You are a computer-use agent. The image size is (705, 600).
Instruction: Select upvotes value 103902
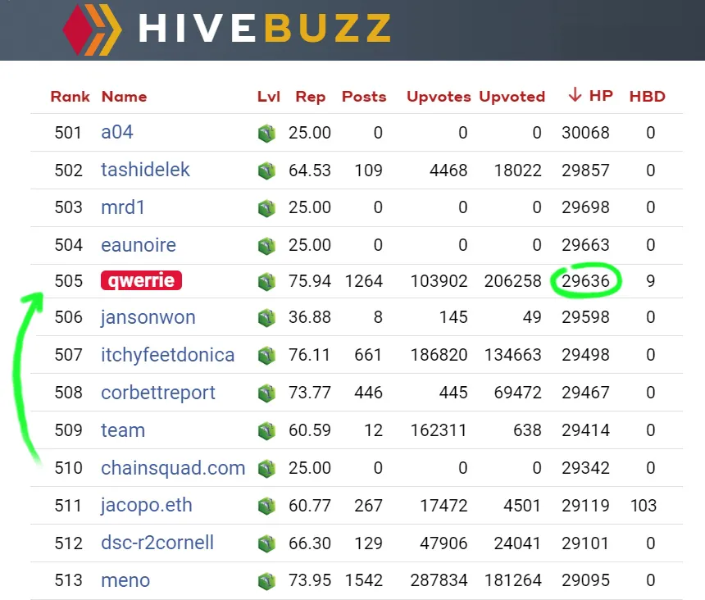pyautogui.click(x=439, y=281)
